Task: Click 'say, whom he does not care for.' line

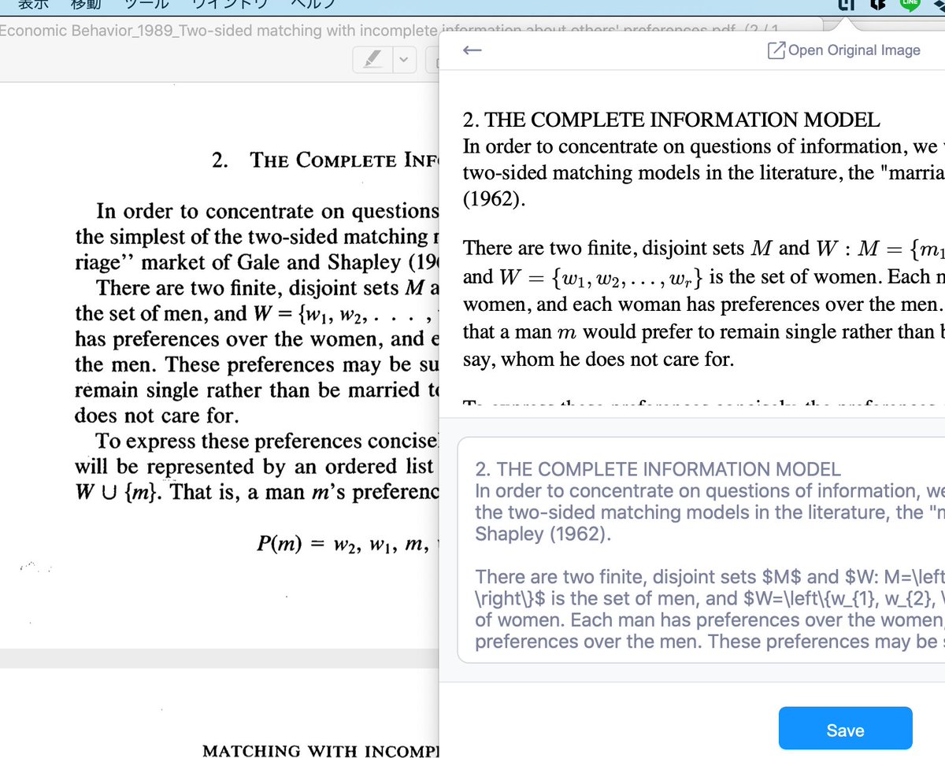Action: click(598, 360)
